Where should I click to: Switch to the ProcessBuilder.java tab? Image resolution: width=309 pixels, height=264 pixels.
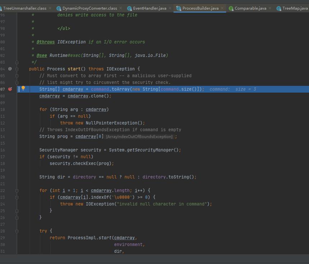click(200, 8)
